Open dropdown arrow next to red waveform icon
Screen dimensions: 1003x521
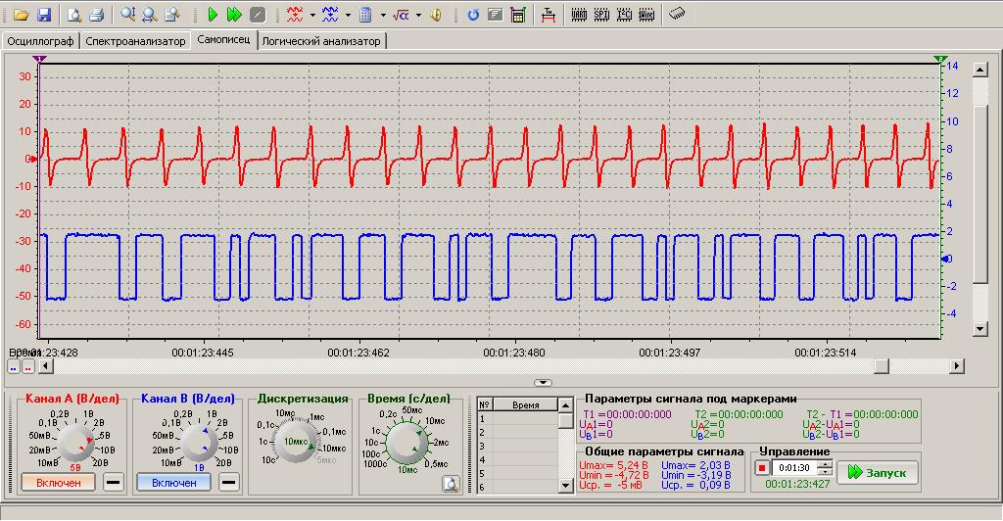click(312, 15)
